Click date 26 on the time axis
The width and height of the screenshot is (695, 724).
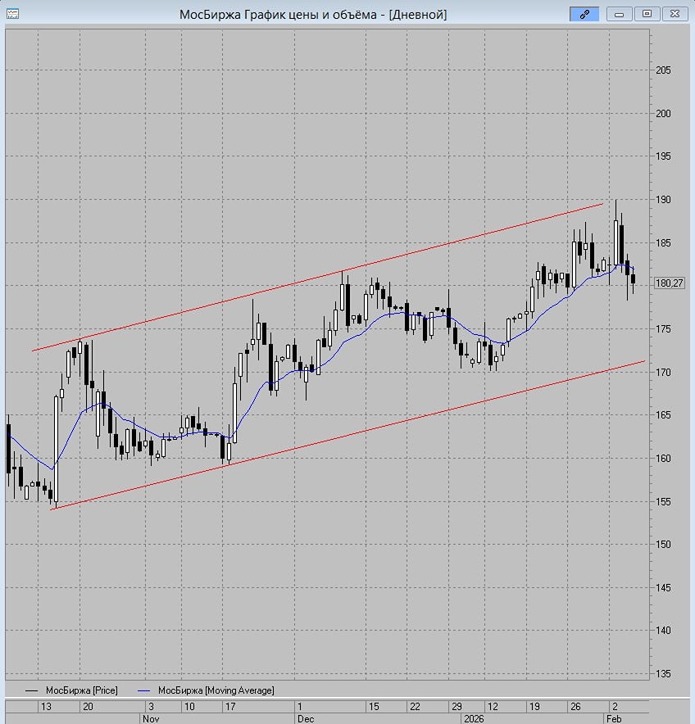click(x=575, y=707)
